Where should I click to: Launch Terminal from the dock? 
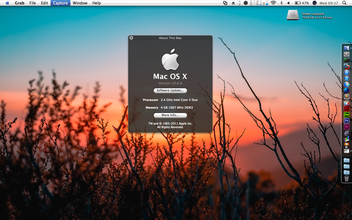[x=346, y=60]
